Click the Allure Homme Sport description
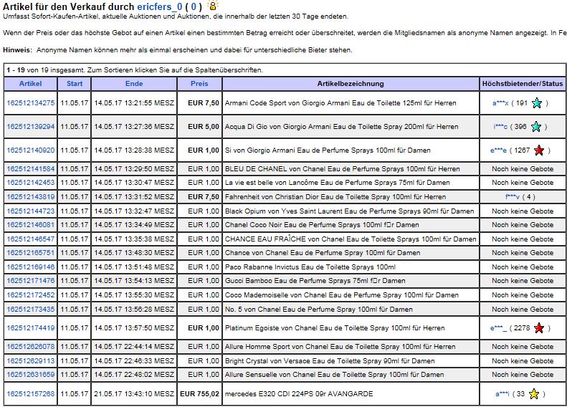This screenshot has width=567, height=407. coord(340,347)
